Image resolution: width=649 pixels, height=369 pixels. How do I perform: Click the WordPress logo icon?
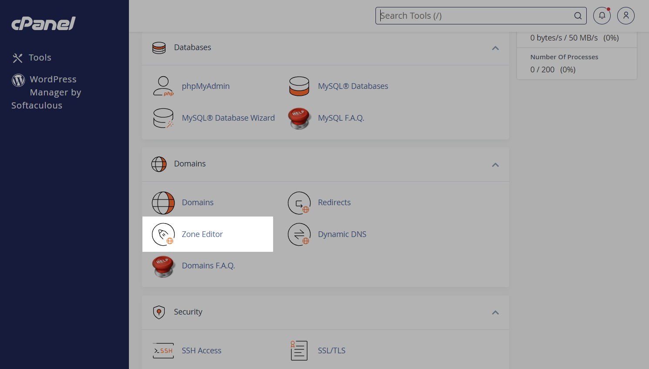coord(18,80)
